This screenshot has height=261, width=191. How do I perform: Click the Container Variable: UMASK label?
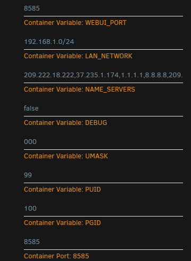click(66, 156)
